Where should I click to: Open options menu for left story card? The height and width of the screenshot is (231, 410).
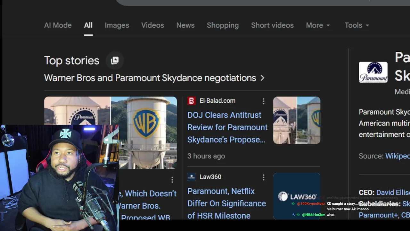point(172,180)
